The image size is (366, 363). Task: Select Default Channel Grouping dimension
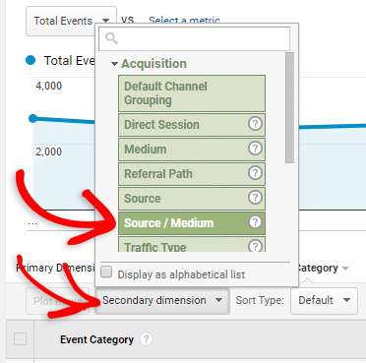coord(192,93)
